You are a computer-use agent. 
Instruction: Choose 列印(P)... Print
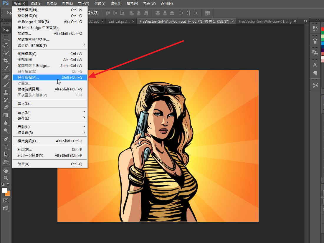click(50, 149)
